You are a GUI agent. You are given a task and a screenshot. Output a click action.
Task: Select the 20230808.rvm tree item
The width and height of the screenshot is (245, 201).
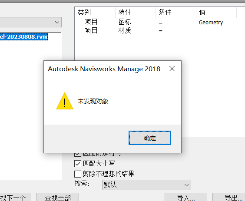pos(24,37)
